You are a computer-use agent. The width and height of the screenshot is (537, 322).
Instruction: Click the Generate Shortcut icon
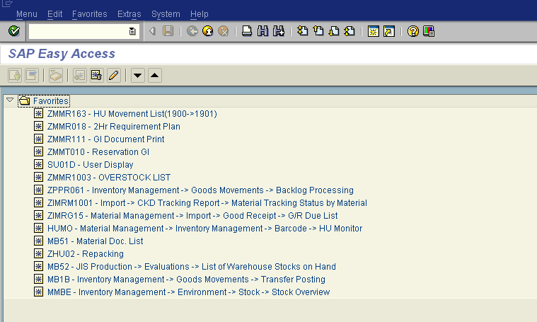tap(389, 31)
